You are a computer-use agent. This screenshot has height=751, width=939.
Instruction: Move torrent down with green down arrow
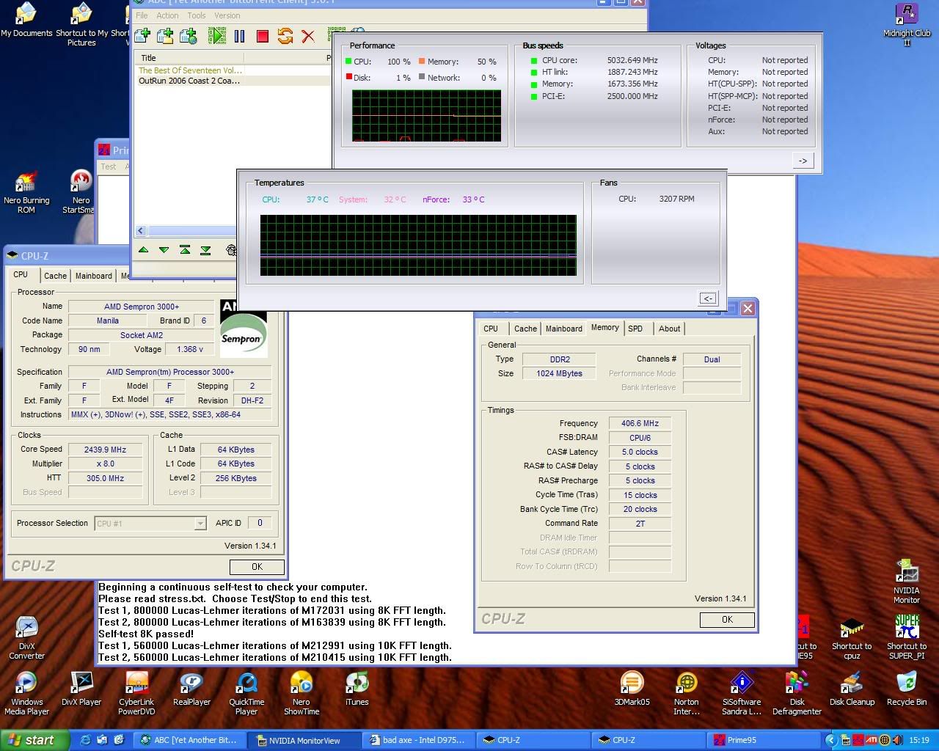[x=164, y=250]
